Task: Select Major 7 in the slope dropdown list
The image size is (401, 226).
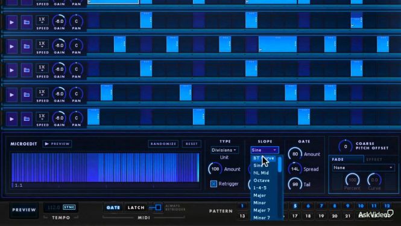Action: click(x=261, y=210)
